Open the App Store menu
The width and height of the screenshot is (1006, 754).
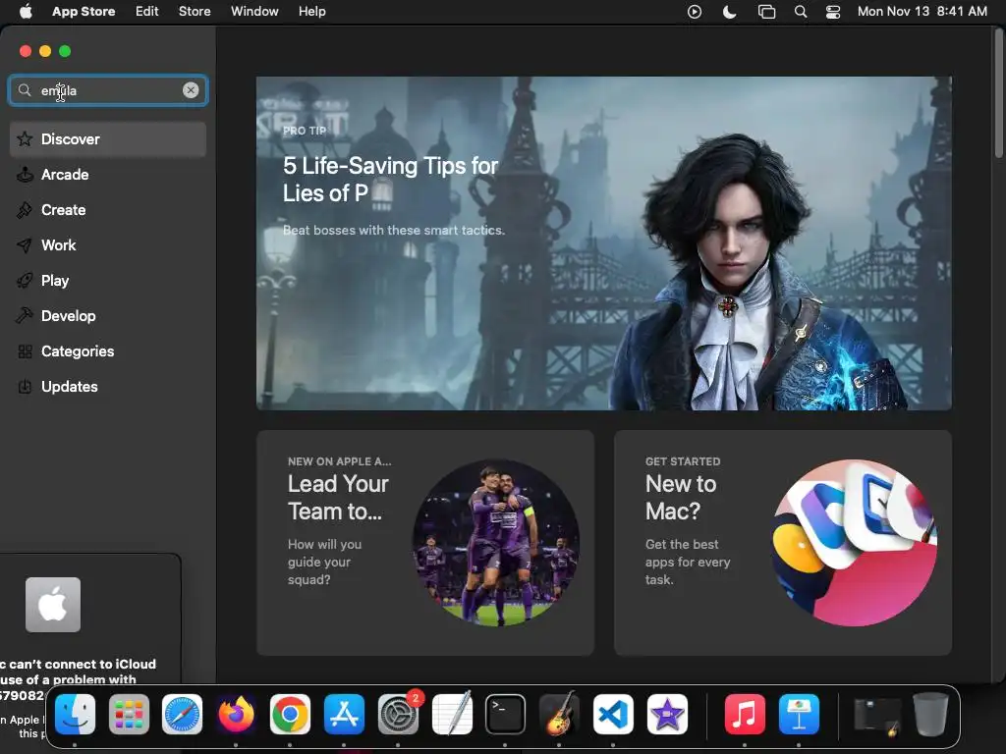[84, 11]
